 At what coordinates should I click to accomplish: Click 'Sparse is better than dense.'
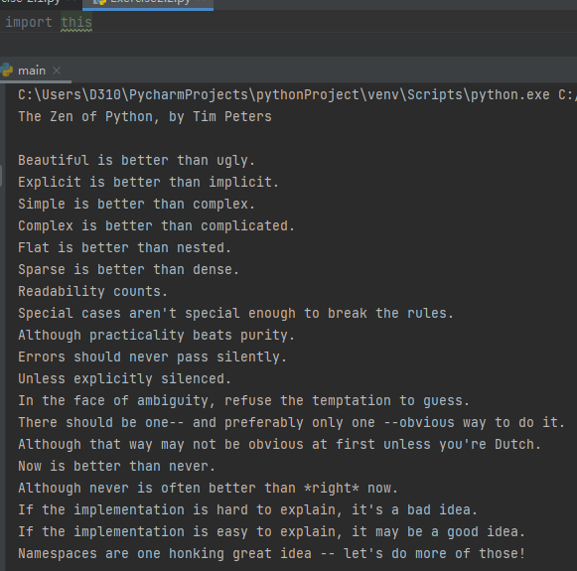point(129,269)
